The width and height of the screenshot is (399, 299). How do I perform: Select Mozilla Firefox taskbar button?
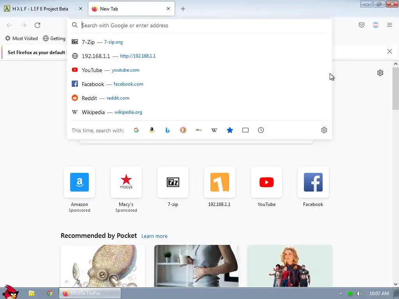coord(90,293)
